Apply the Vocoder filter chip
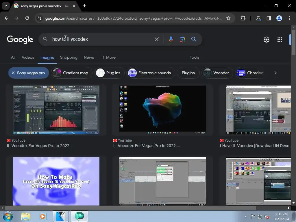296x222 pixels. [x=217, y=73]
